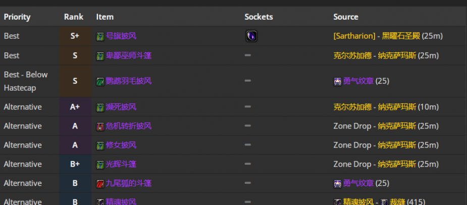Open the 修女披风 item link
This screenshot has height=205, width=467.
point(121,145)
